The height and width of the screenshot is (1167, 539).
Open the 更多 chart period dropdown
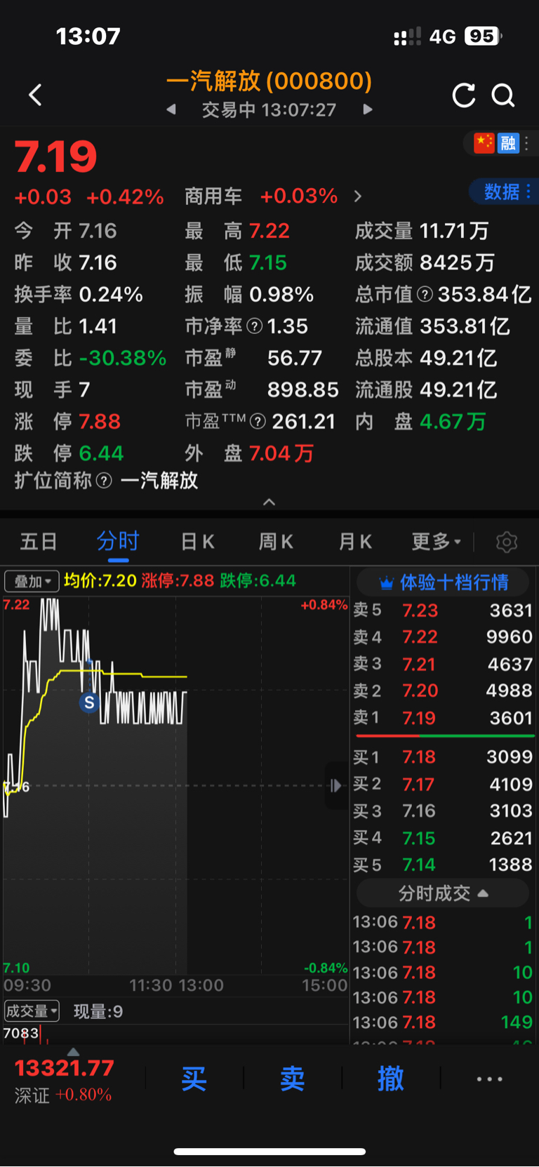coord(436,542)
